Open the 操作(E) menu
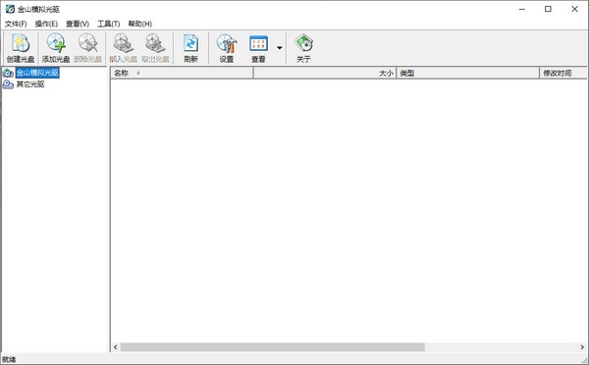Image resolution: width=589 pixels, height=365 pixels. pyautogui.click(x=46, y=24)
